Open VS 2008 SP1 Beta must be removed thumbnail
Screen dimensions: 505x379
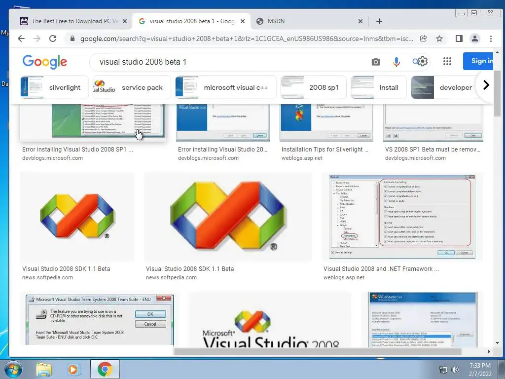433,123
